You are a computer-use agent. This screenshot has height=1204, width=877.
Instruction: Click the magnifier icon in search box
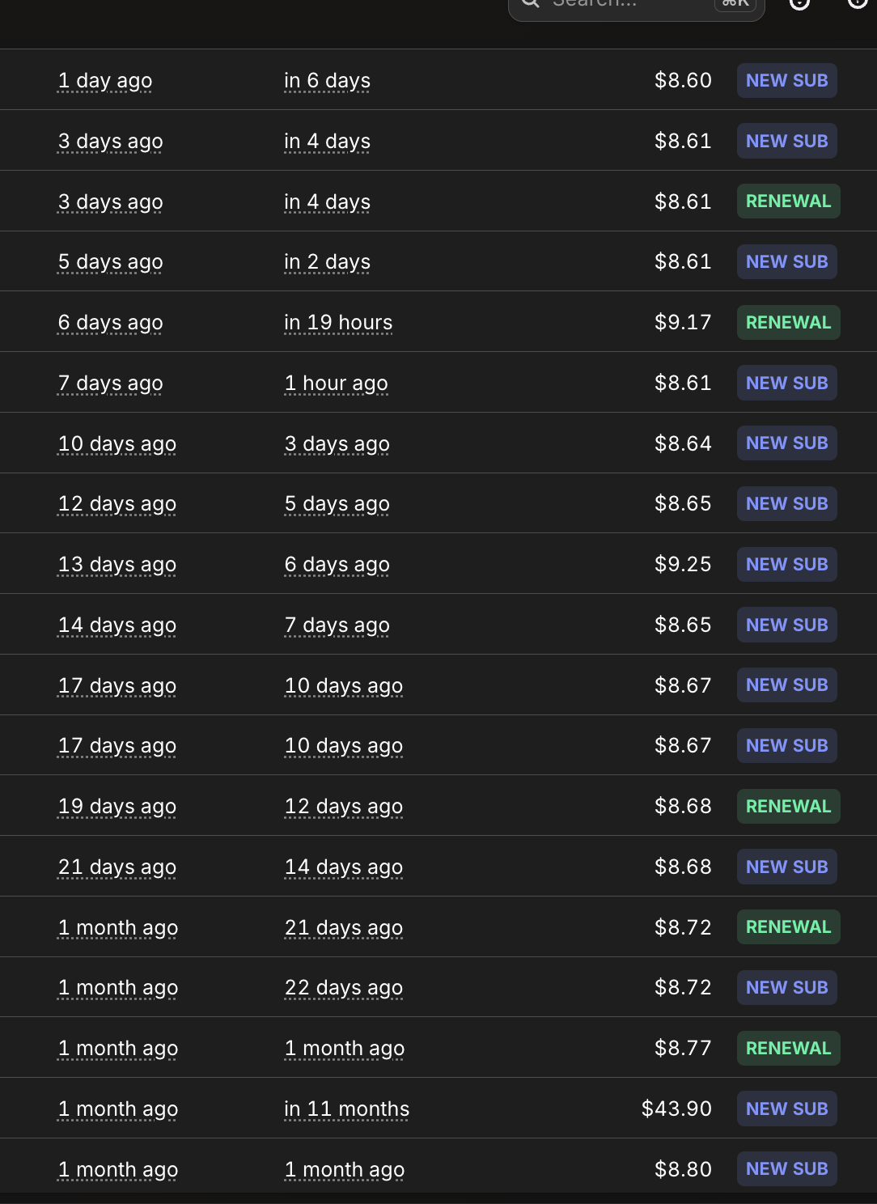pyautogui.click(x=531, y=3)
